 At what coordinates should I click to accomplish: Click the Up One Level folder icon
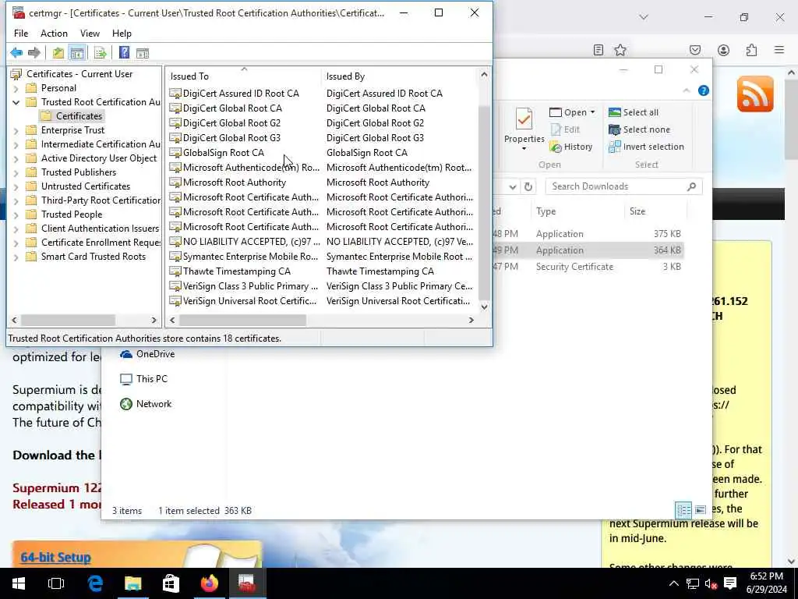point(58,52)
